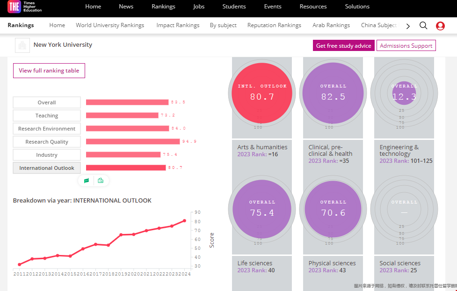Select the International Outlook category
The height and width of the screenshot is (291, 457).
click(47, 168)
